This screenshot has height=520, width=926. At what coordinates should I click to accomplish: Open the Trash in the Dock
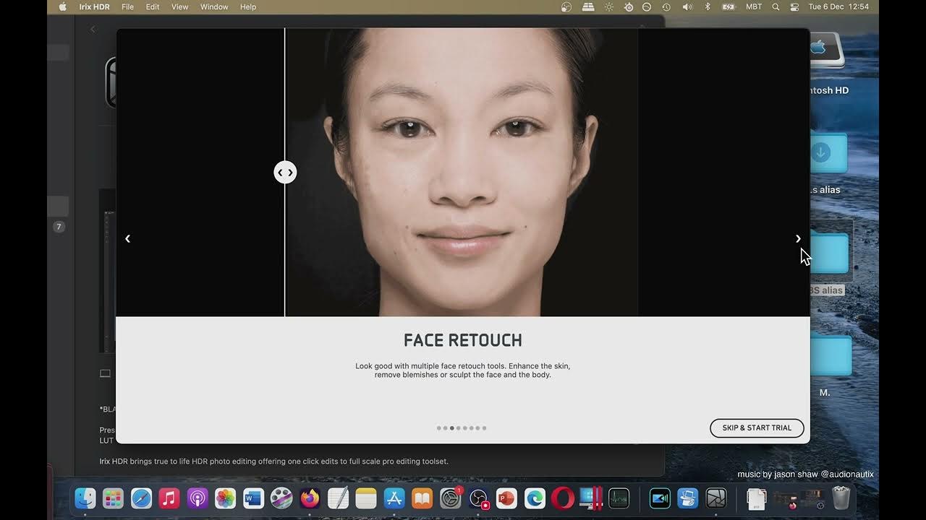(841, 498)
